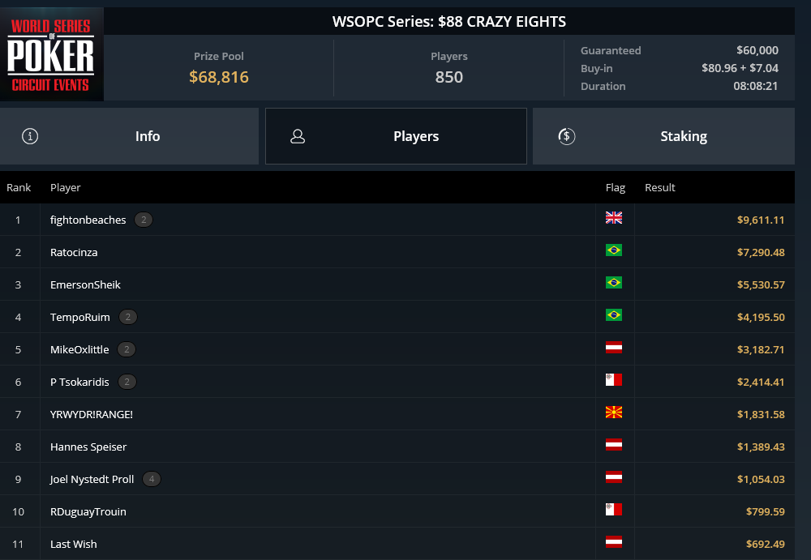Click the Austria flag for Last Wish
This screenshot has width=811, height=560.
613,542
